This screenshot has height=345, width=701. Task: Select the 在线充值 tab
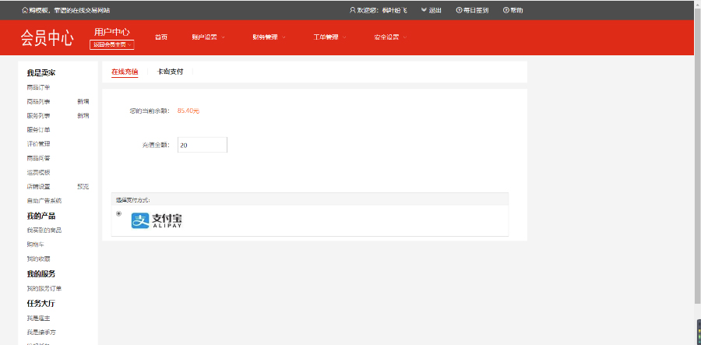125,72
